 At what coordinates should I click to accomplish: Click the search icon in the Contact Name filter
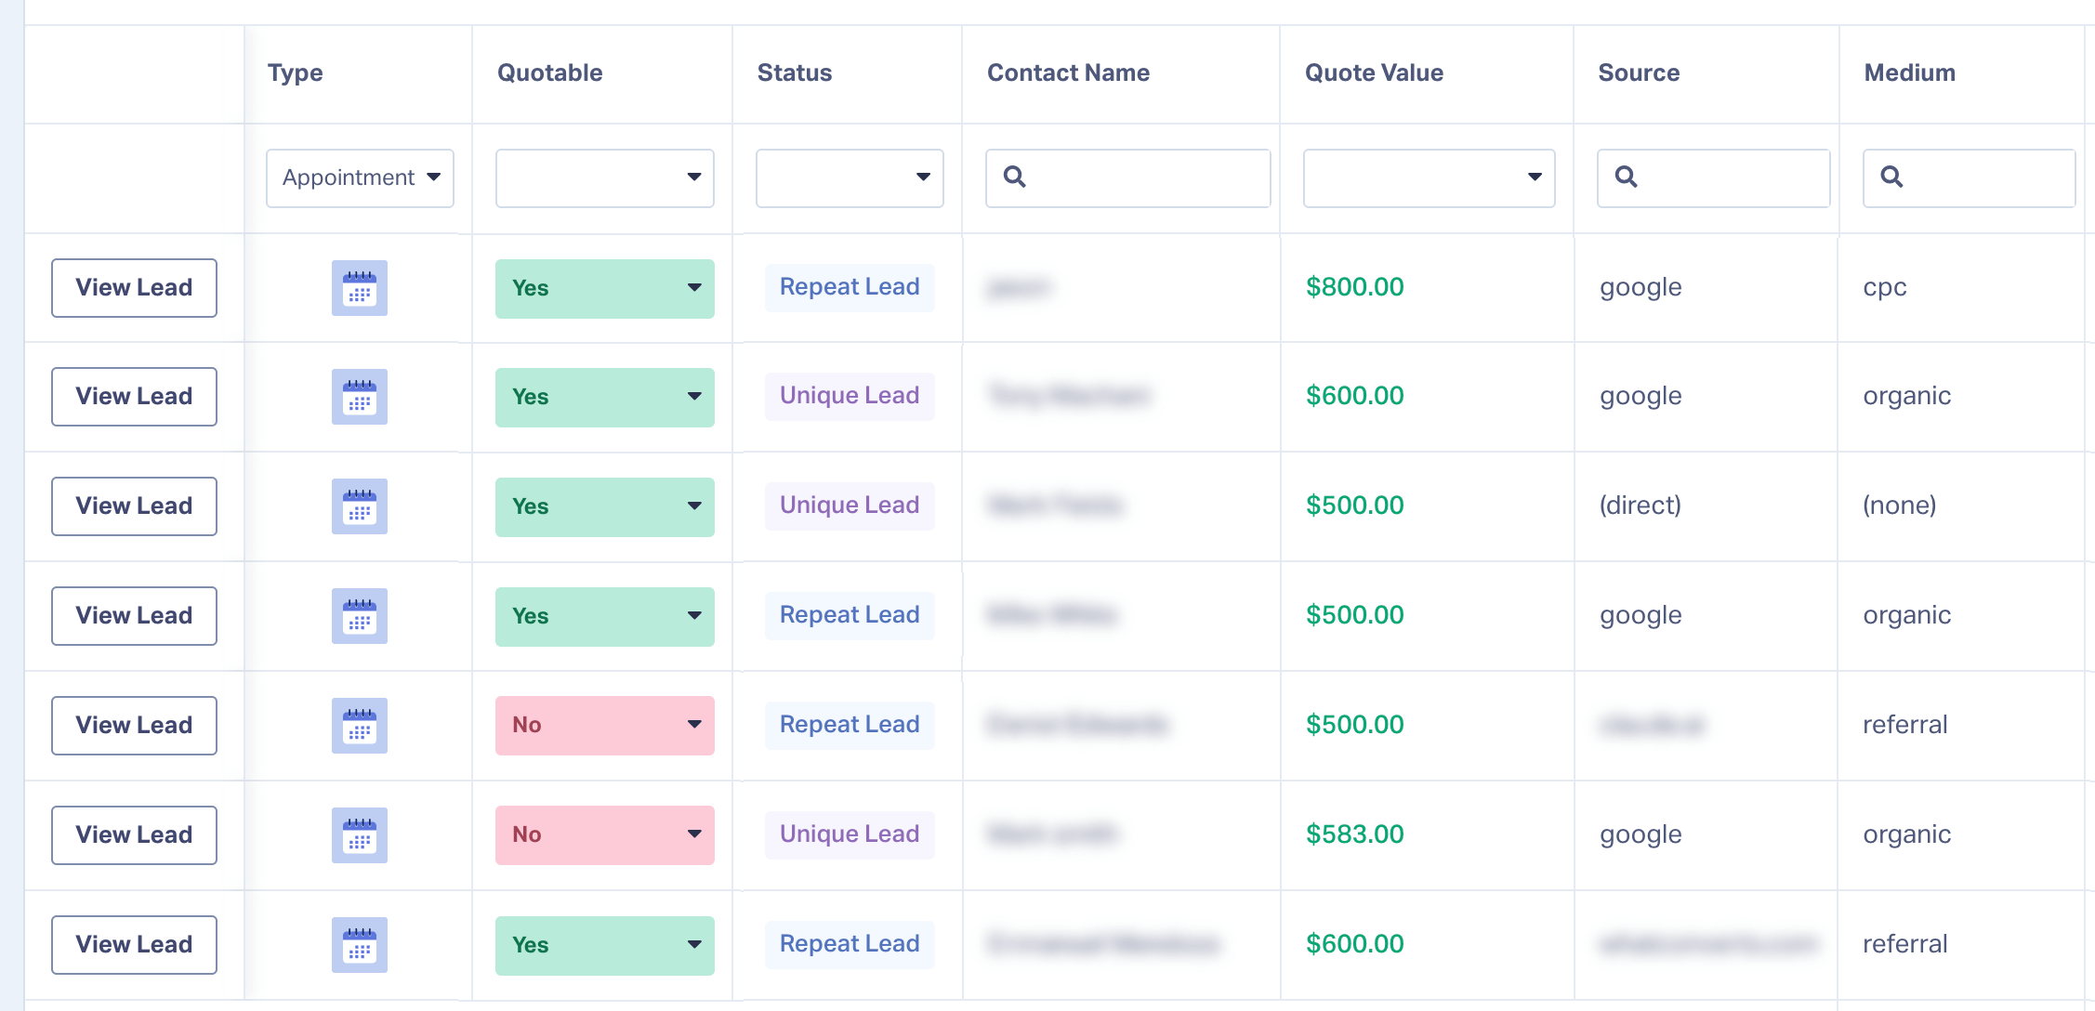pyautogui.click(x=1014, y=177)
